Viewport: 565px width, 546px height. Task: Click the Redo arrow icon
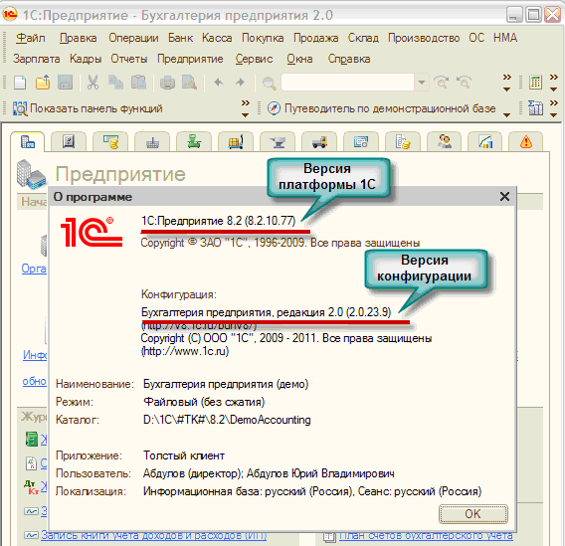click(x=240, y=83)
